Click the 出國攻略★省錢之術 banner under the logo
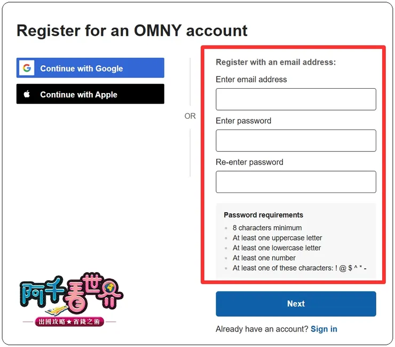The image size is (395, 347). tap(69, 322)
